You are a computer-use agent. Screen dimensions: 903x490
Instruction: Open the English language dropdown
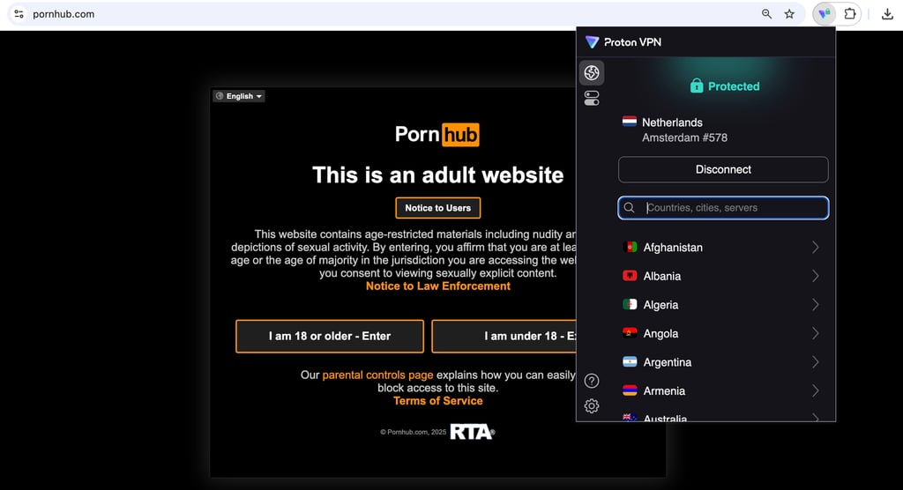click(239, 96)
